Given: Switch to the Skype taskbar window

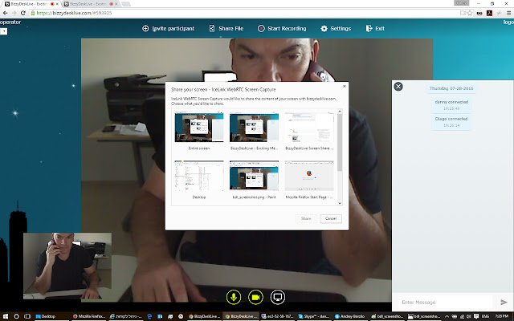Looking at the screenshot, I should 314,316.
